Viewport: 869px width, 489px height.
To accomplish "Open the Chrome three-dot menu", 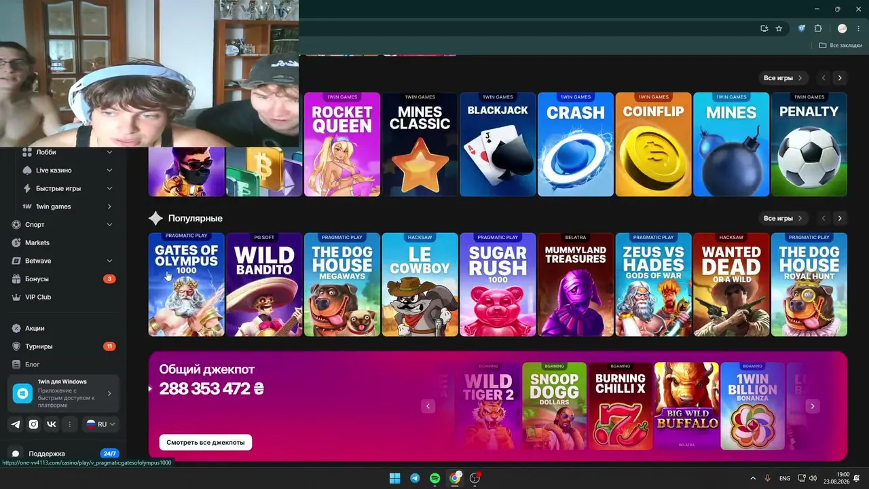I will pos(857,29).
